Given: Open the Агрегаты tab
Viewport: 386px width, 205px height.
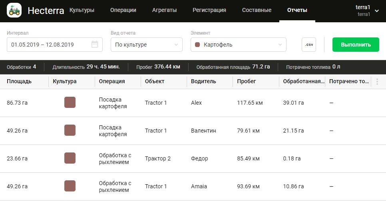Looking at the screenshot, I should pyautogui.click(x=164, y=10).
